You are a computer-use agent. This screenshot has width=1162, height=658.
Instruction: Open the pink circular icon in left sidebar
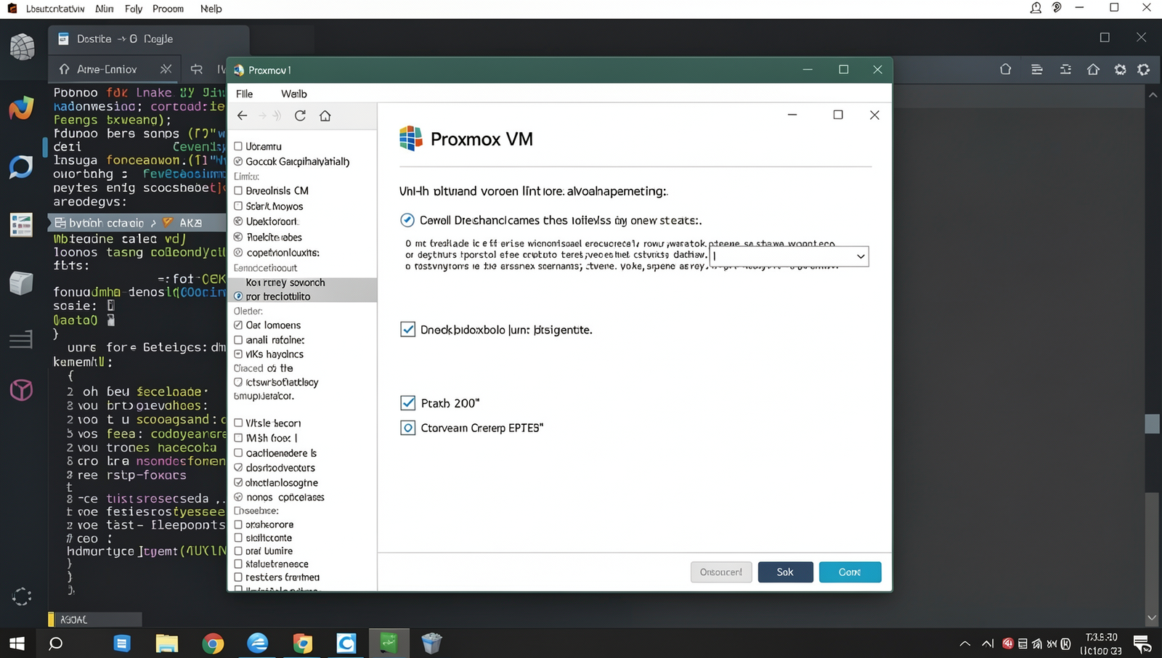pyautogui.click(x=21, y=390)
